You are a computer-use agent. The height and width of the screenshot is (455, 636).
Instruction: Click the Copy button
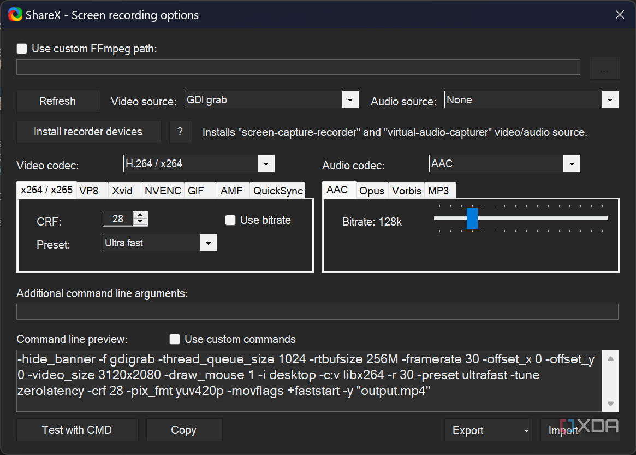pyautogui.click(x=184, y=430)
